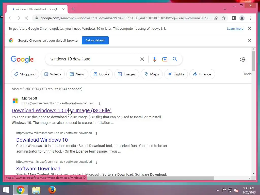Image resolution: width=260 pixels, height=195 pixels.
Task: View site info via the padlock icon
Action: 37,18
